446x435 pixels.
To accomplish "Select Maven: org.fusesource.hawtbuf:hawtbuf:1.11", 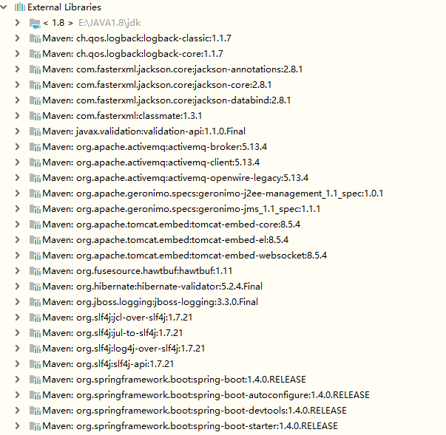I will click(138, 271).
